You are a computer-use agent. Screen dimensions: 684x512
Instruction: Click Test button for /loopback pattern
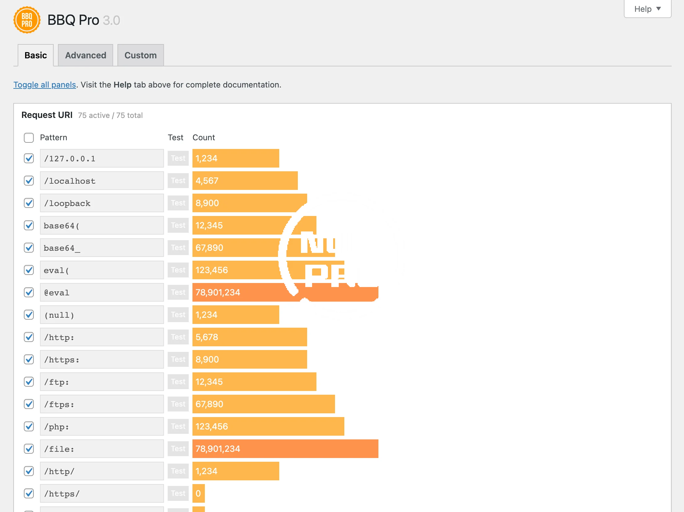click(x=178, y=203)
